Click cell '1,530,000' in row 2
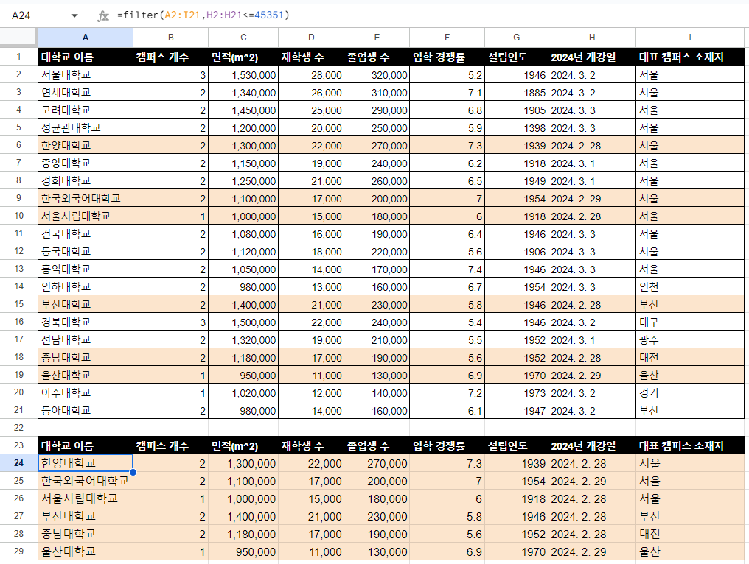 click(243, 75)
